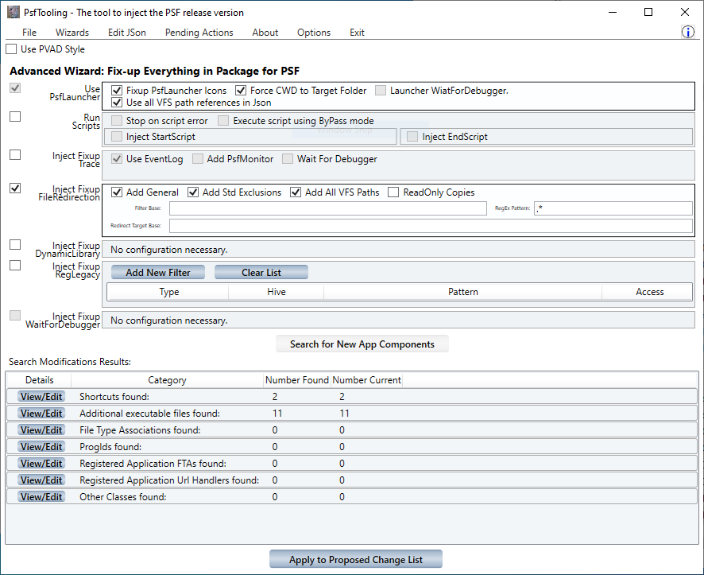704x575 pixels.
Task: Enable the Use PVAD Style checkbox
Action: click(11, 49)
